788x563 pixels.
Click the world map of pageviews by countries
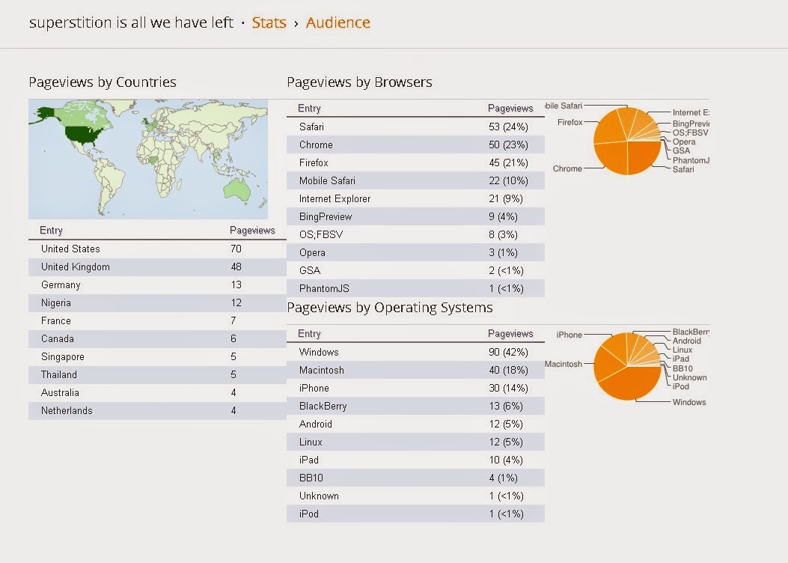click(x=148, y=159)
